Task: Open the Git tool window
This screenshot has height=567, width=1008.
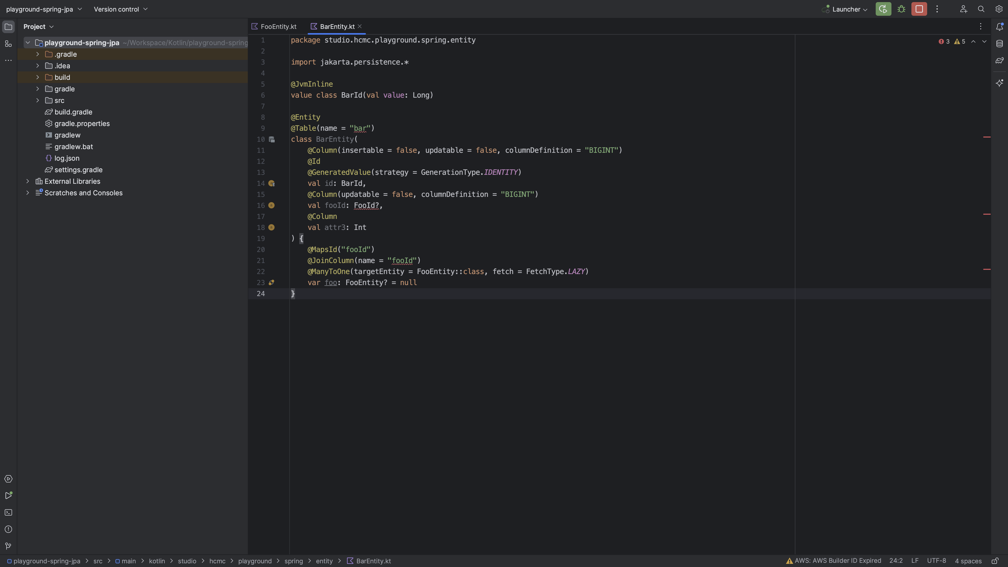Action: click(x=8, y=546)
